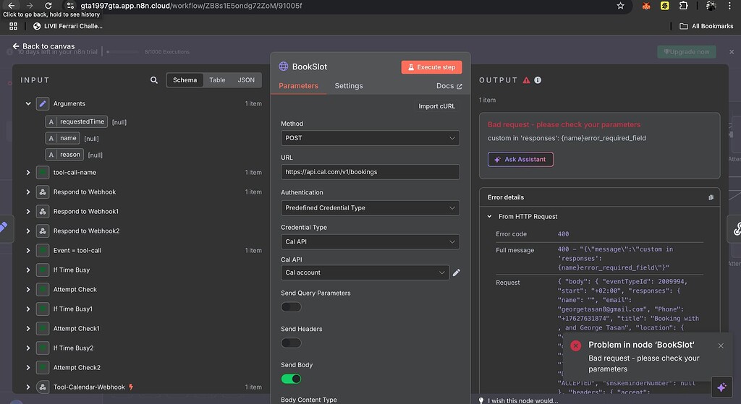Click the output info icon
The height and width of the screenshot is (404, 741).
[538, 80]
